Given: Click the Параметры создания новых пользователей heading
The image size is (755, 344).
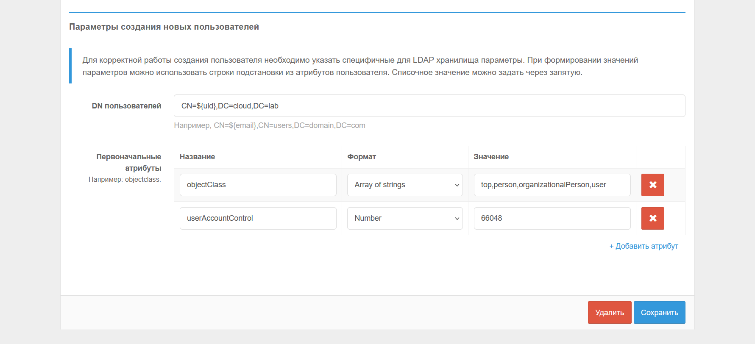Looking at the screenshot, I should (x=164, y=27).
